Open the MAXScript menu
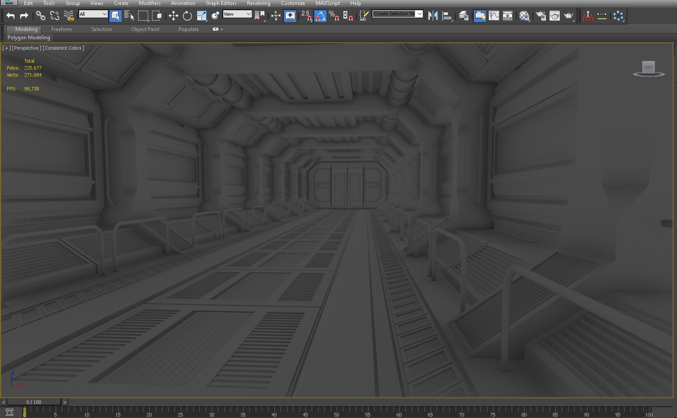The image size is (677, 418). click(x=328, y=3)
